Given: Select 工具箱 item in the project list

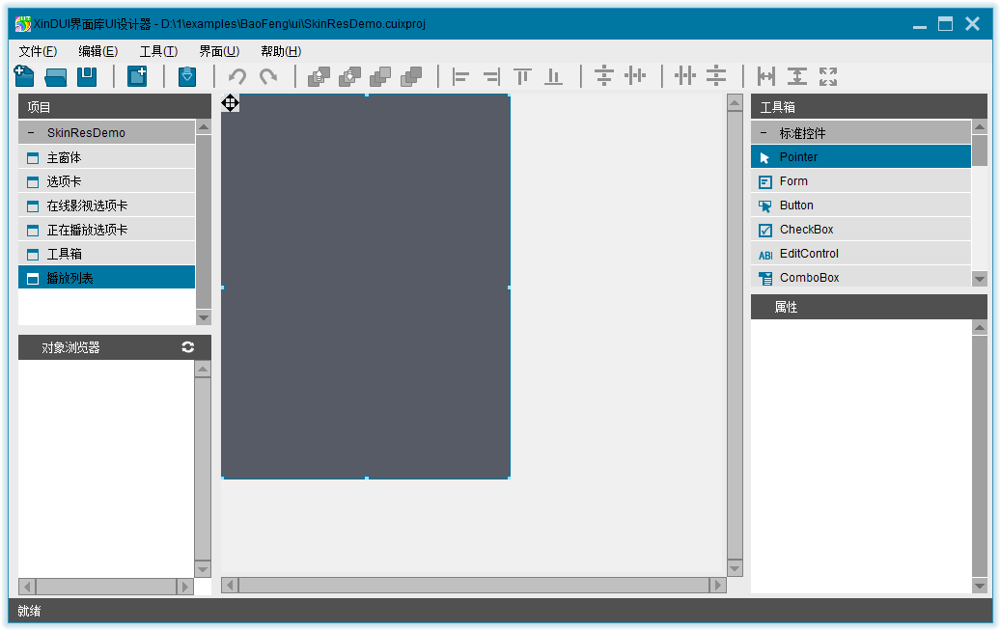Looking at the screenshot, I should pos(106,254).
